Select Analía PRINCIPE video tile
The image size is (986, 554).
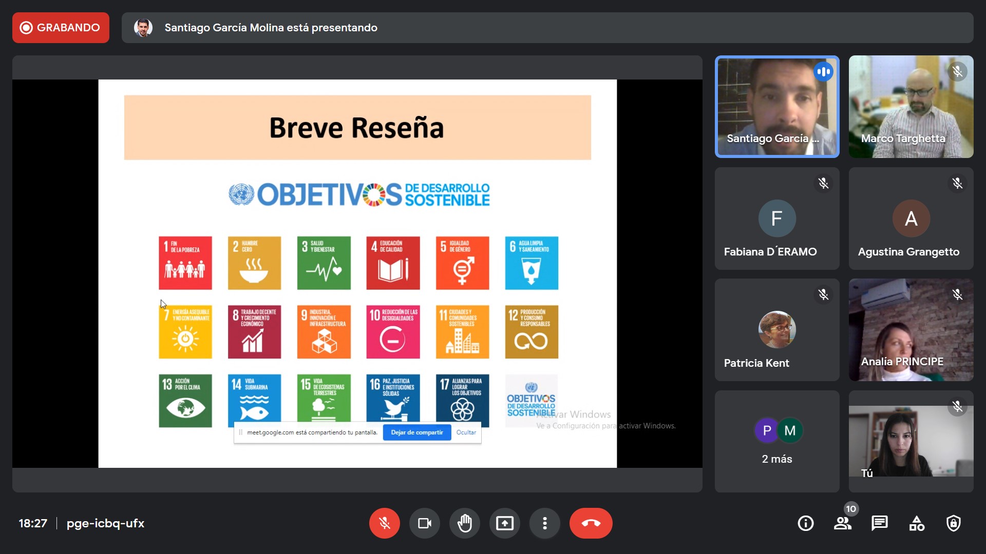point(911,330)
